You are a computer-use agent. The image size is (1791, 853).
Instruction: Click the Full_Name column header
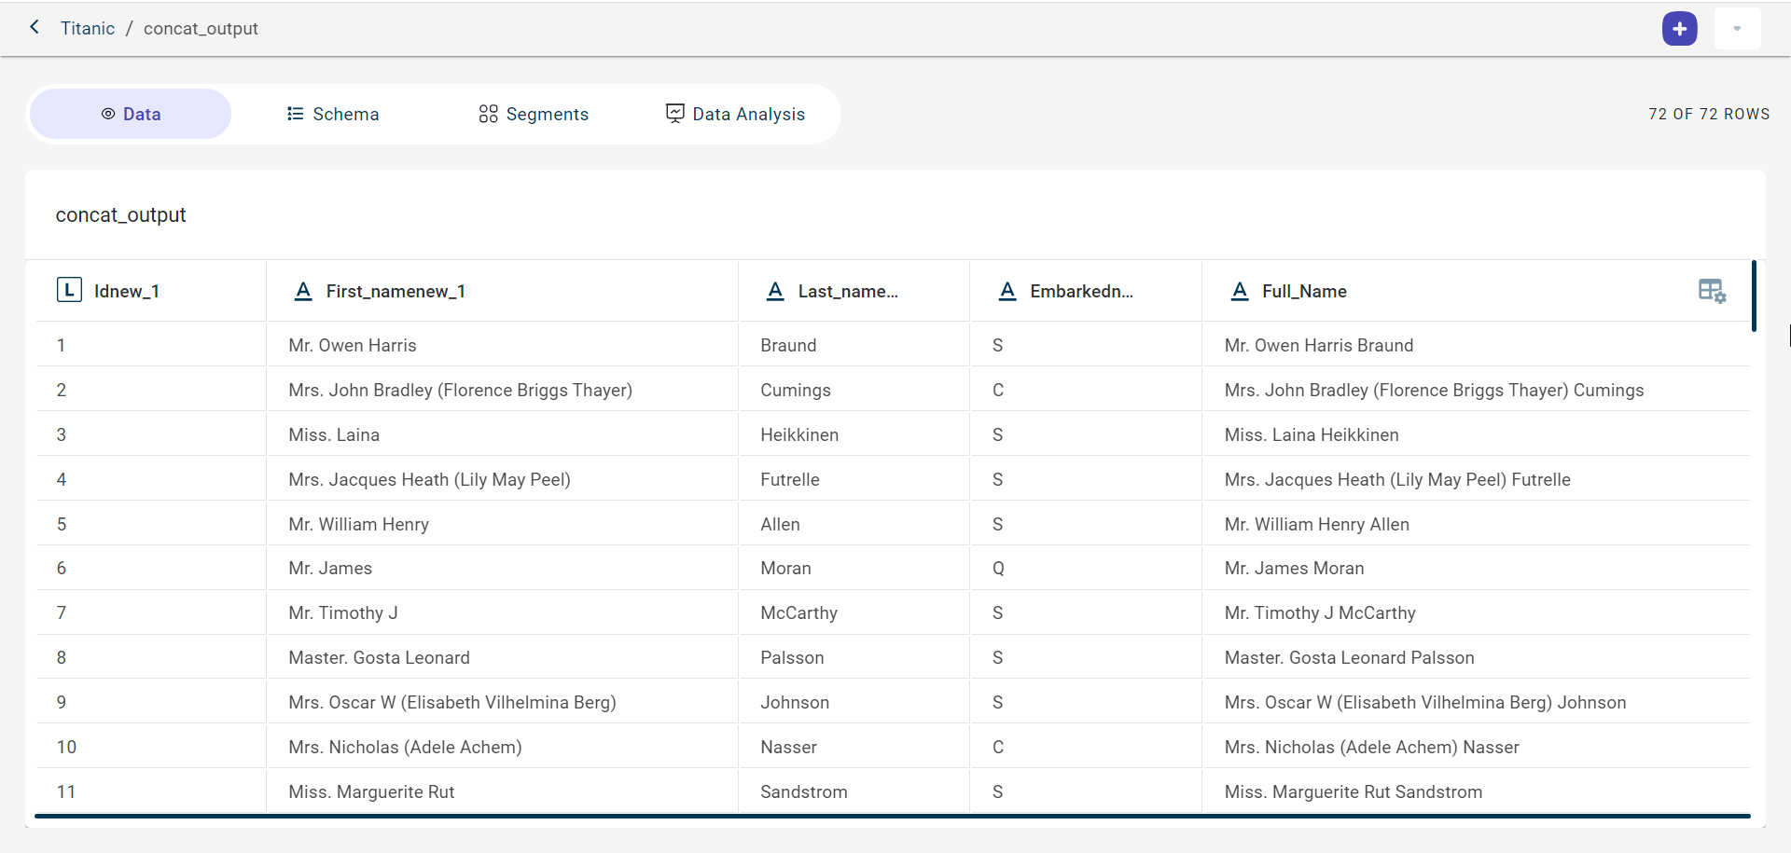point(1304,292)
